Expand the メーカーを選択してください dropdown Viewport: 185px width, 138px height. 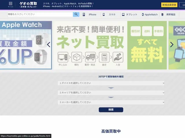pos(111,102)
